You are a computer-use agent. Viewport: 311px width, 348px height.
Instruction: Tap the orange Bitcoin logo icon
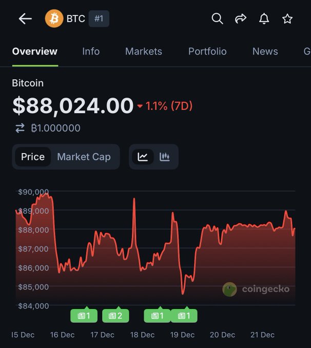54,19
